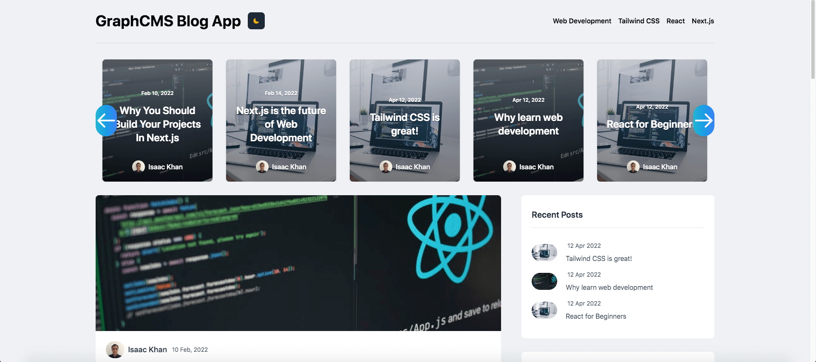Viewport: 816px width, 362px height.
Task: Toggle dark mode with the moon icon
Action: tap(256, 21)
